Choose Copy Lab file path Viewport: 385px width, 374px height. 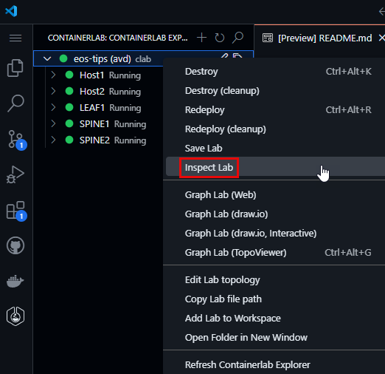(275, 299)
